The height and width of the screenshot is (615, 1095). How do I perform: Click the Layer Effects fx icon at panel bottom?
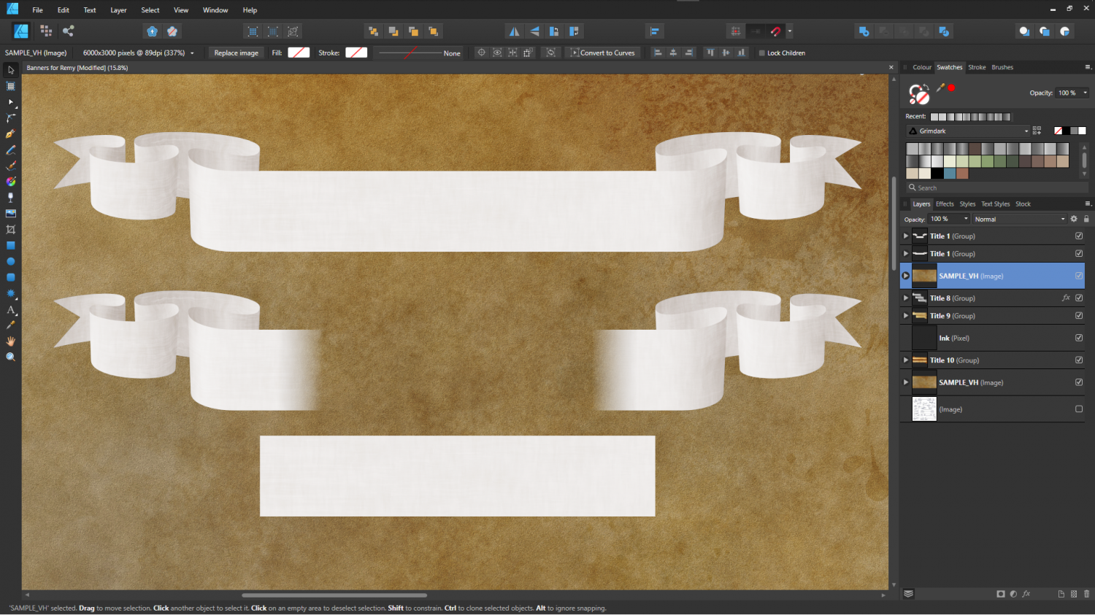click(x=1026, y=594)
